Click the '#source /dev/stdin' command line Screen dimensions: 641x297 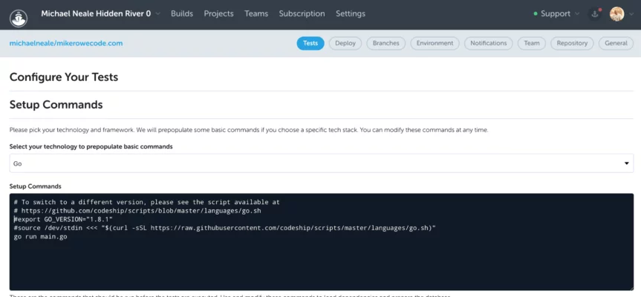point(224,228)
